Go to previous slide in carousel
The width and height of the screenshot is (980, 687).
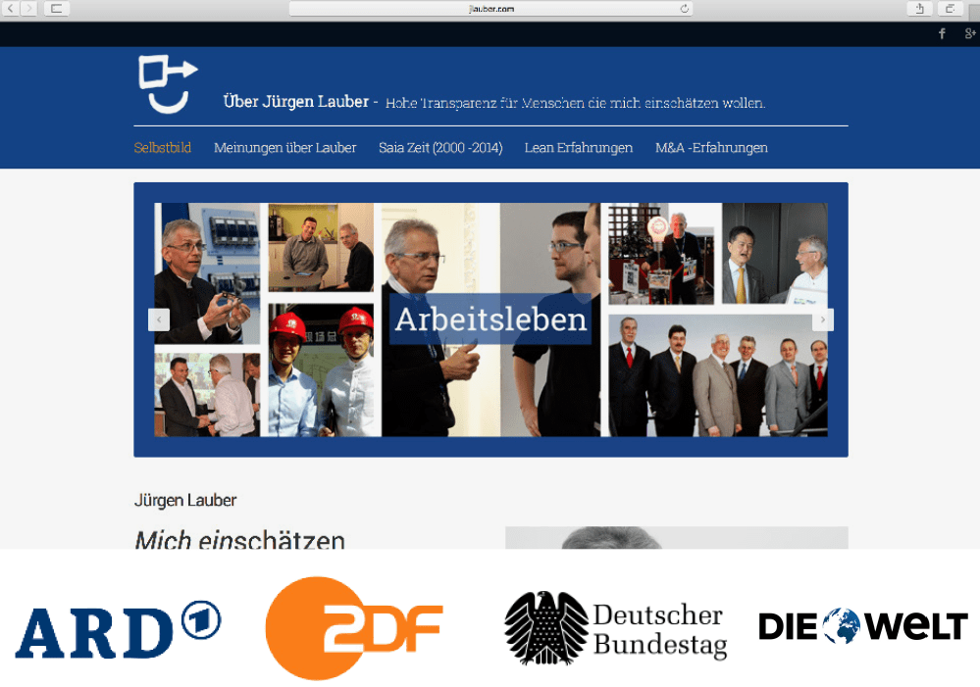(x=159, y=319)
